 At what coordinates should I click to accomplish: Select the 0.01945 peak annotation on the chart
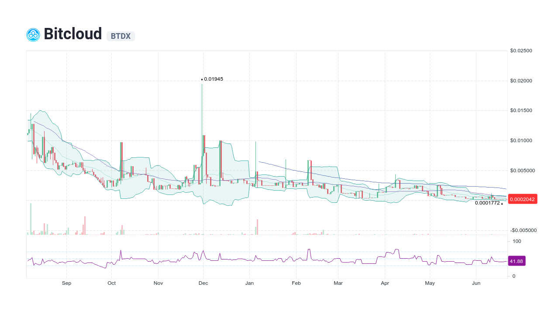coord(213,79)
